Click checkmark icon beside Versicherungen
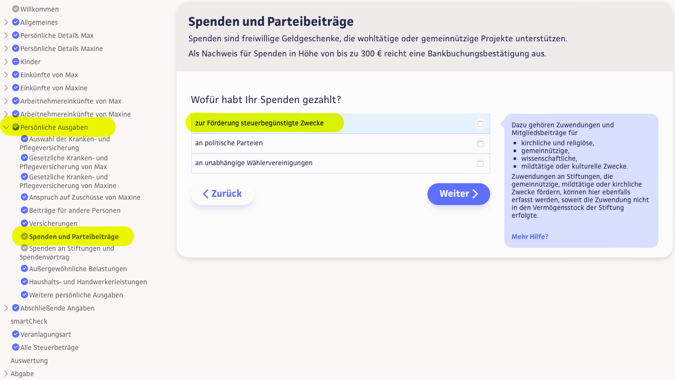Screen dimensions: 675x380 [x=25, y=224]
